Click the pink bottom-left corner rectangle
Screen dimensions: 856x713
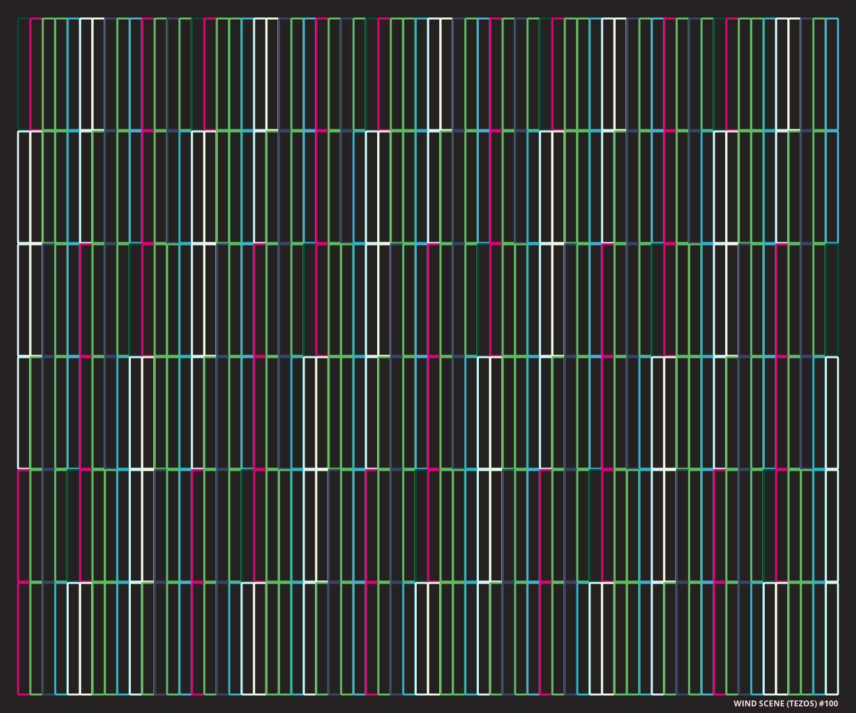point(24,638)
